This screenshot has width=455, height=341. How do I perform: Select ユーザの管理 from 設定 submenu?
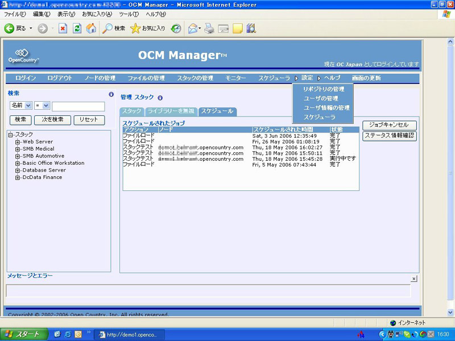tap(321, 98)
